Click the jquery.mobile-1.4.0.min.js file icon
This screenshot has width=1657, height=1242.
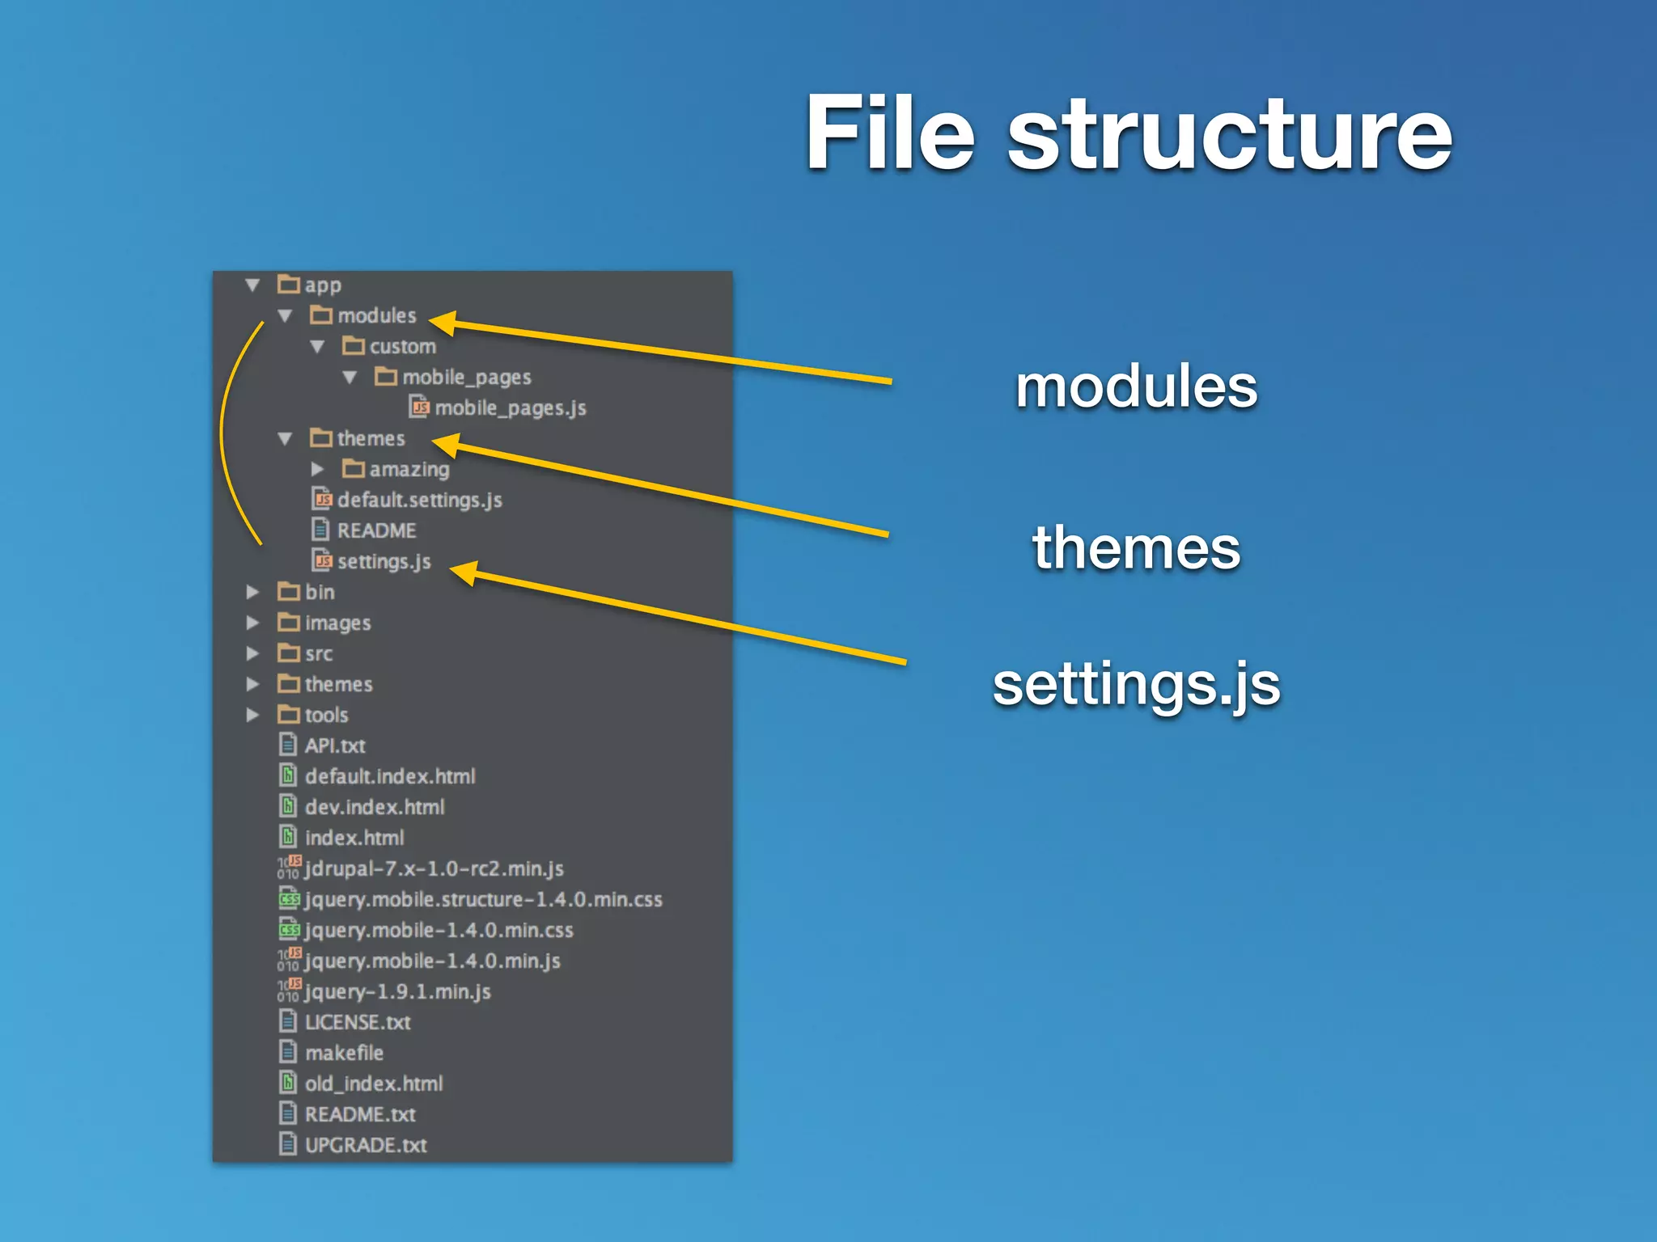289,959
